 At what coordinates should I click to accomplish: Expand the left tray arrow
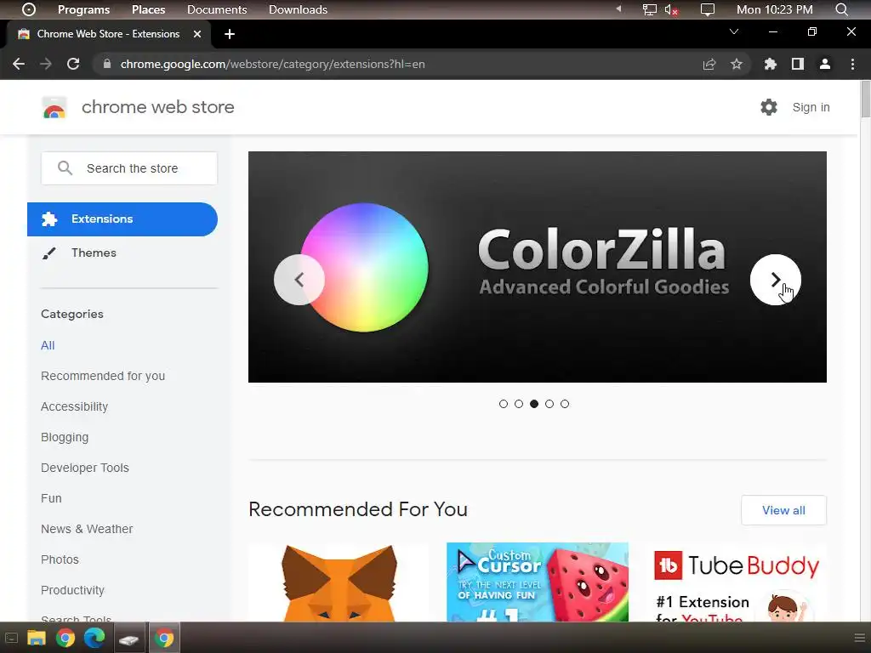[618, 9]
